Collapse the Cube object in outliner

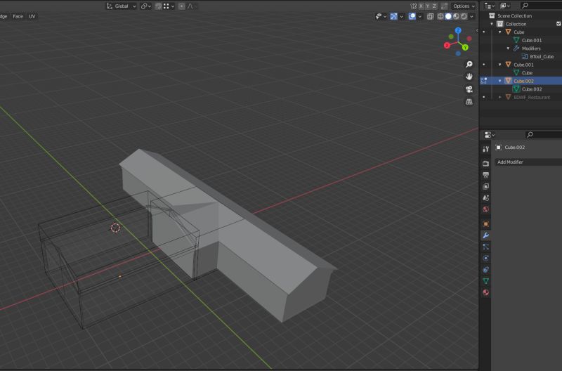500,32
